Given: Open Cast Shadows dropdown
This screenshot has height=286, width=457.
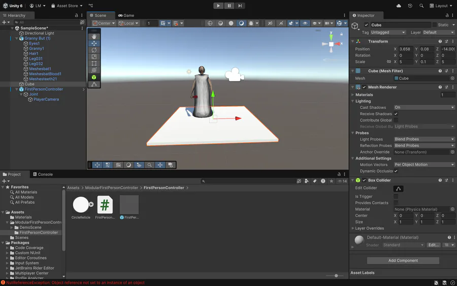Looking at the screenshot, I should pyautogui.click(x=424, y=108).
